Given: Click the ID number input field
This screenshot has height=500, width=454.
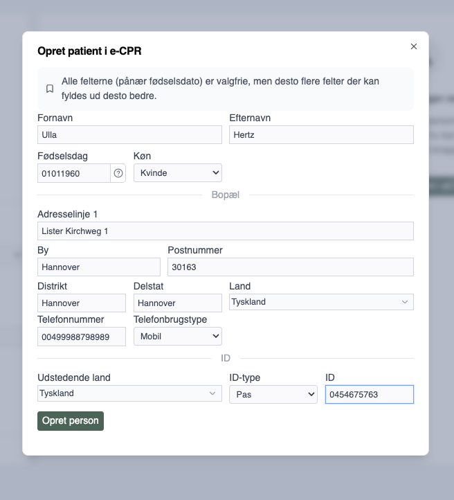Looking at the screenshot, I should tap(369, 394).
